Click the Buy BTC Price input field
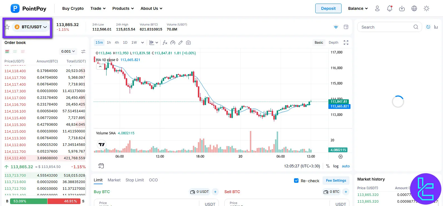Image resolution: width=443 pixels, height=206 pixels. (156, 203)
